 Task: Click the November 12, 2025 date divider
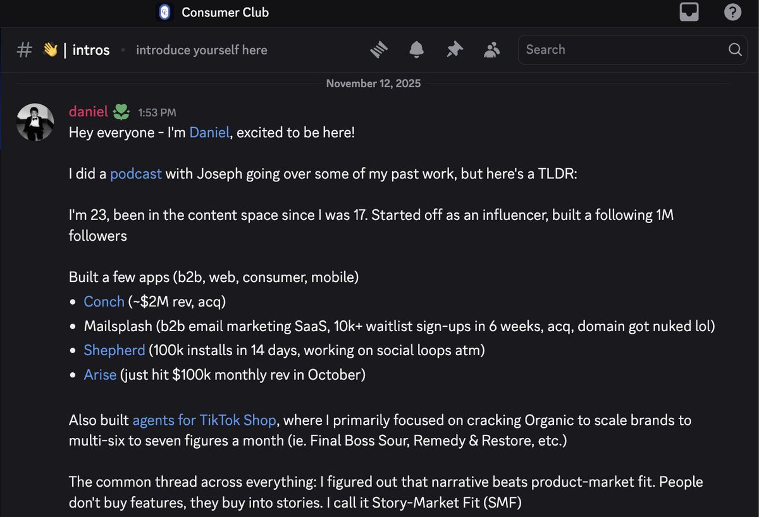point(373,83)
